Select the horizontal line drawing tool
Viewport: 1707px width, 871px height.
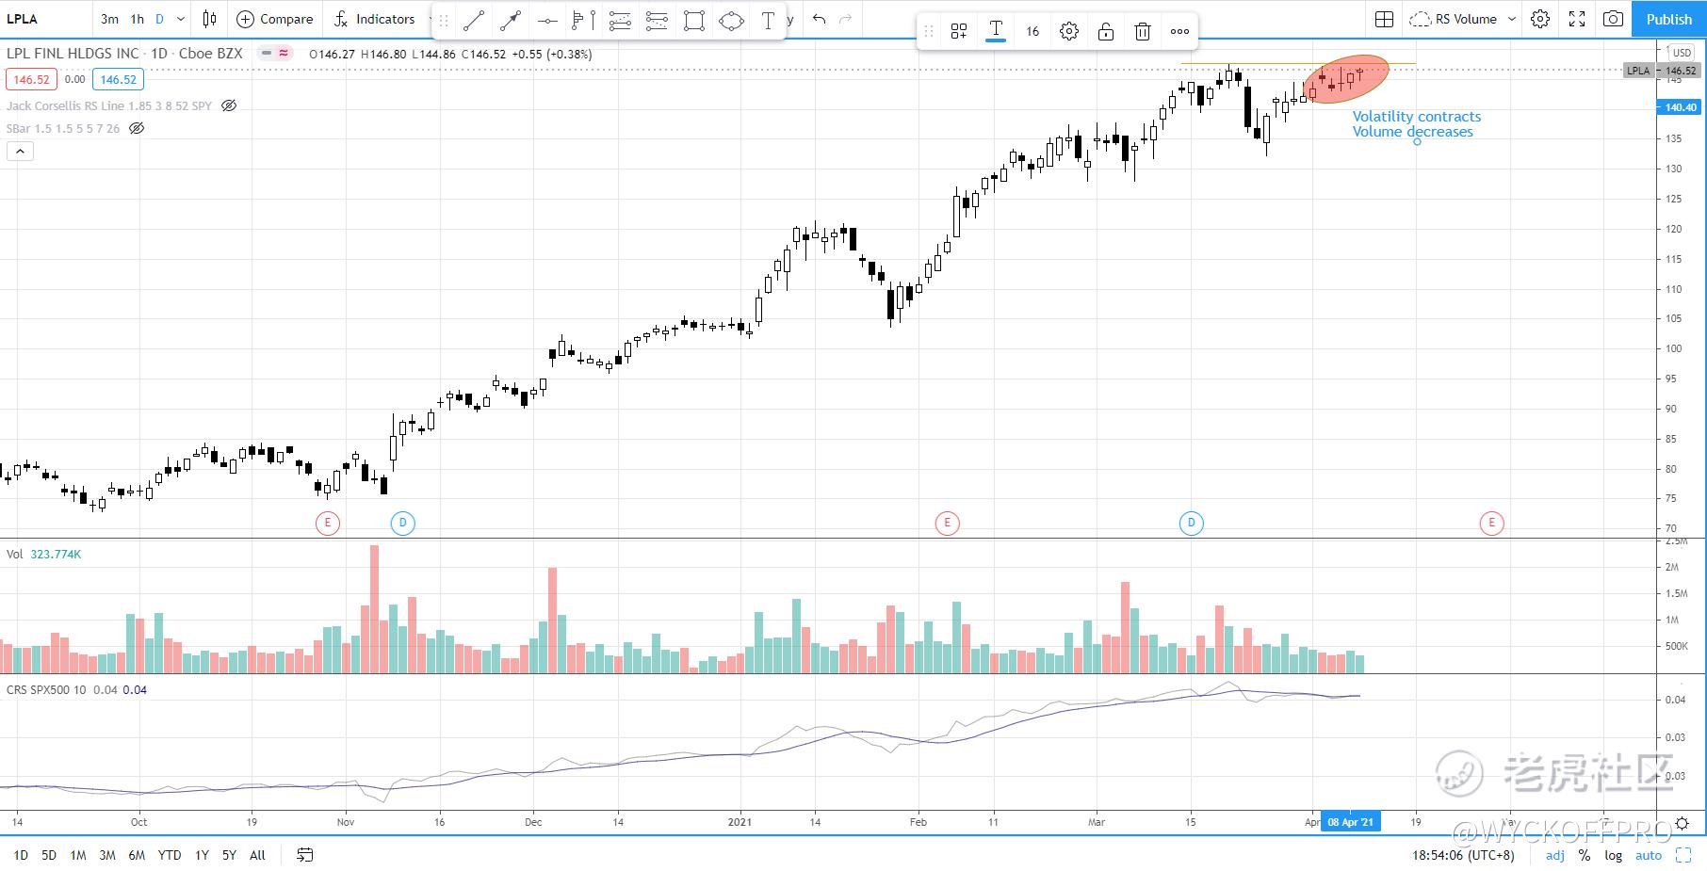click(547, 20)
